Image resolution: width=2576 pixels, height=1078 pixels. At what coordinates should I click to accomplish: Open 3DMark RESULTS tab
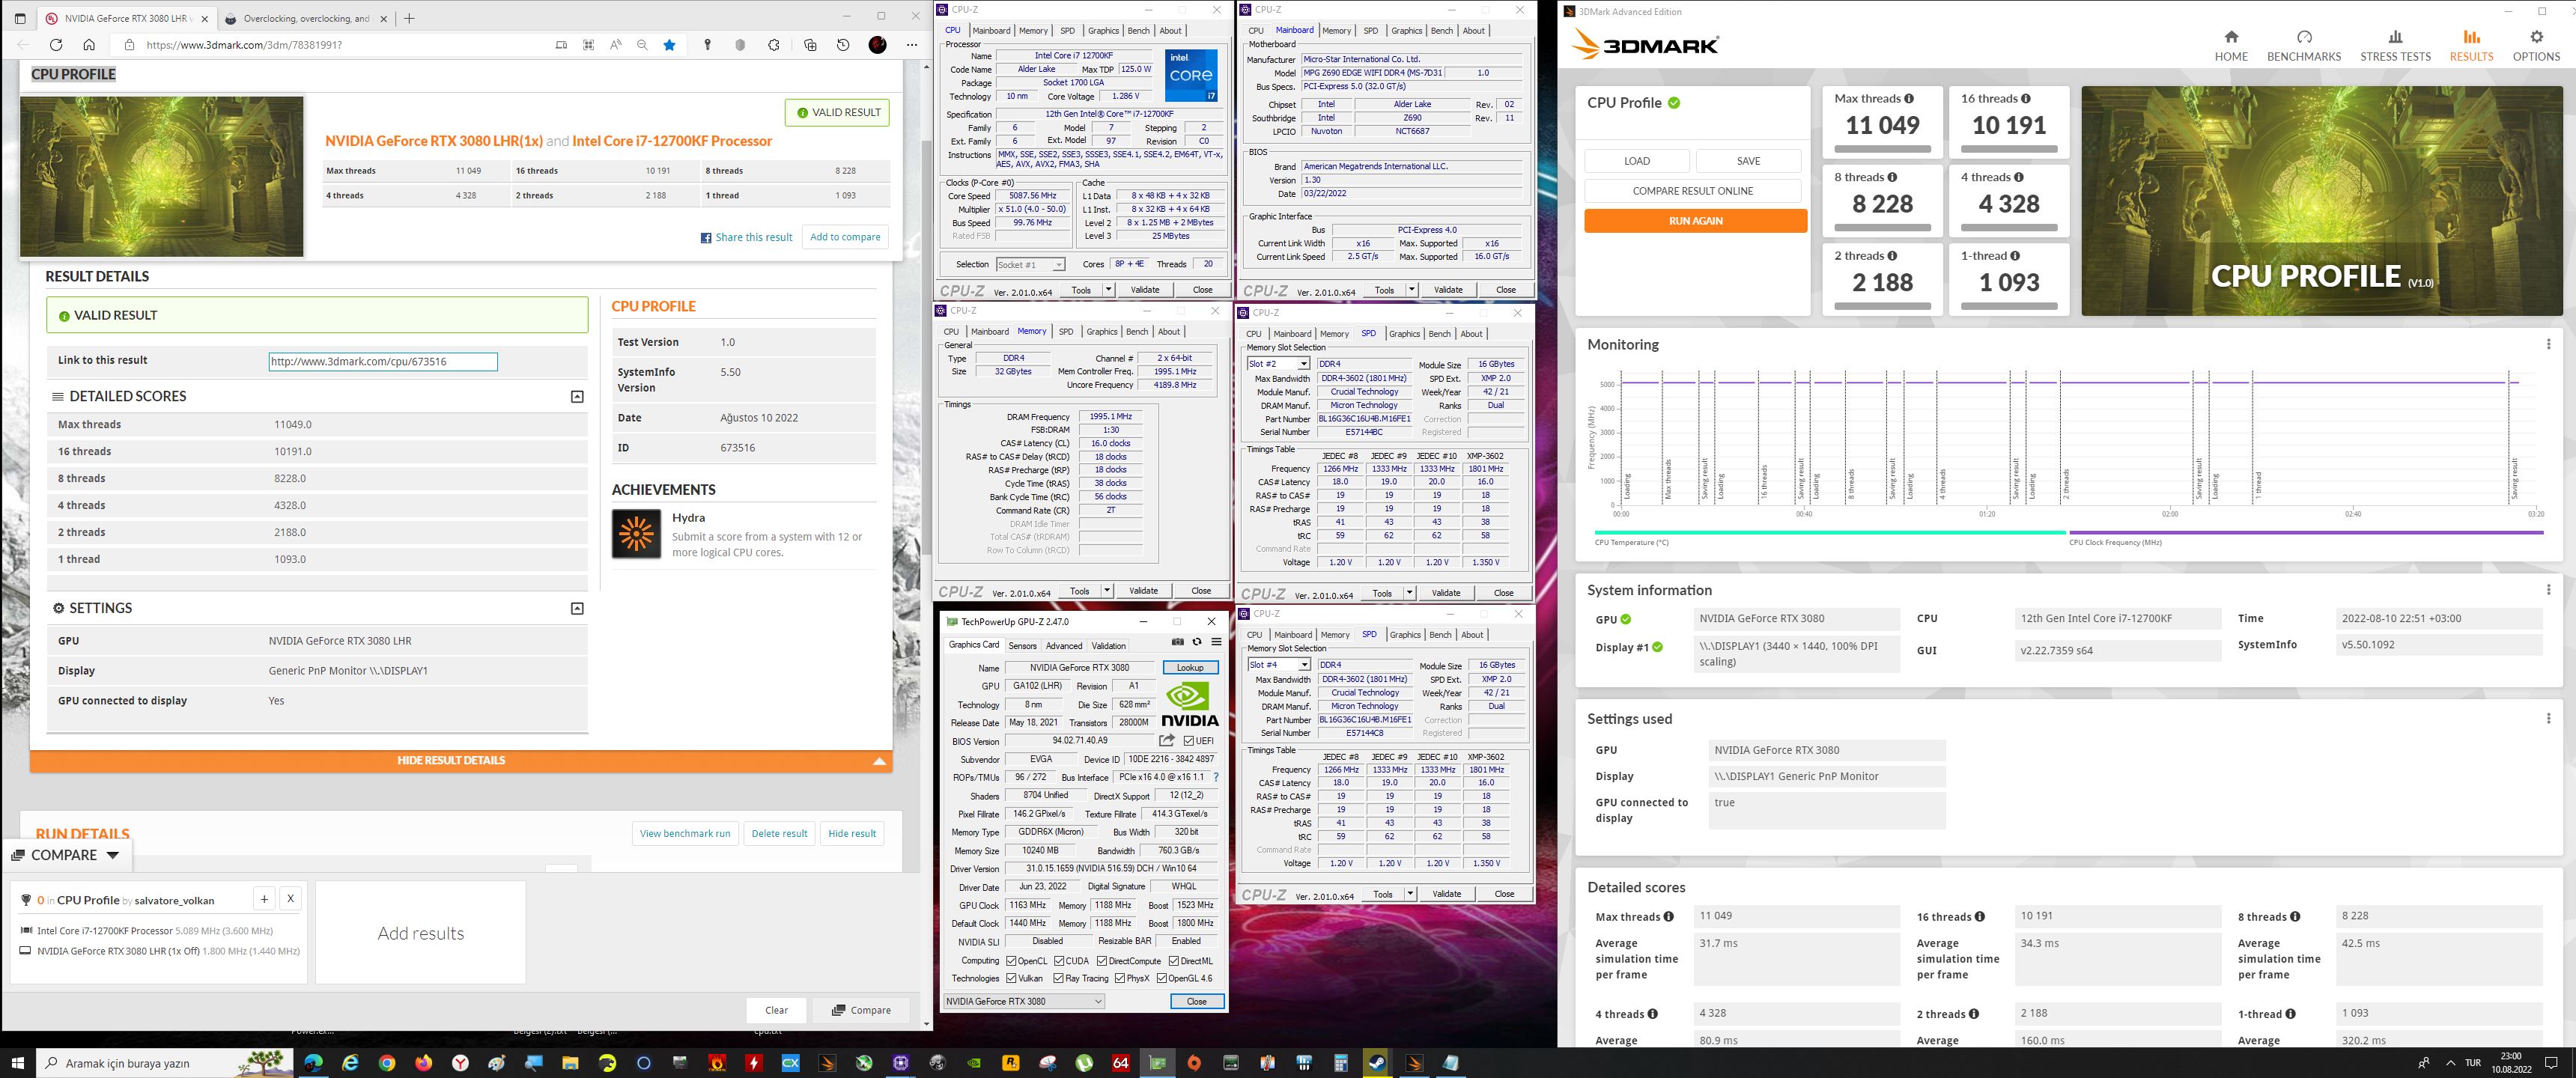coord(2471,46)
